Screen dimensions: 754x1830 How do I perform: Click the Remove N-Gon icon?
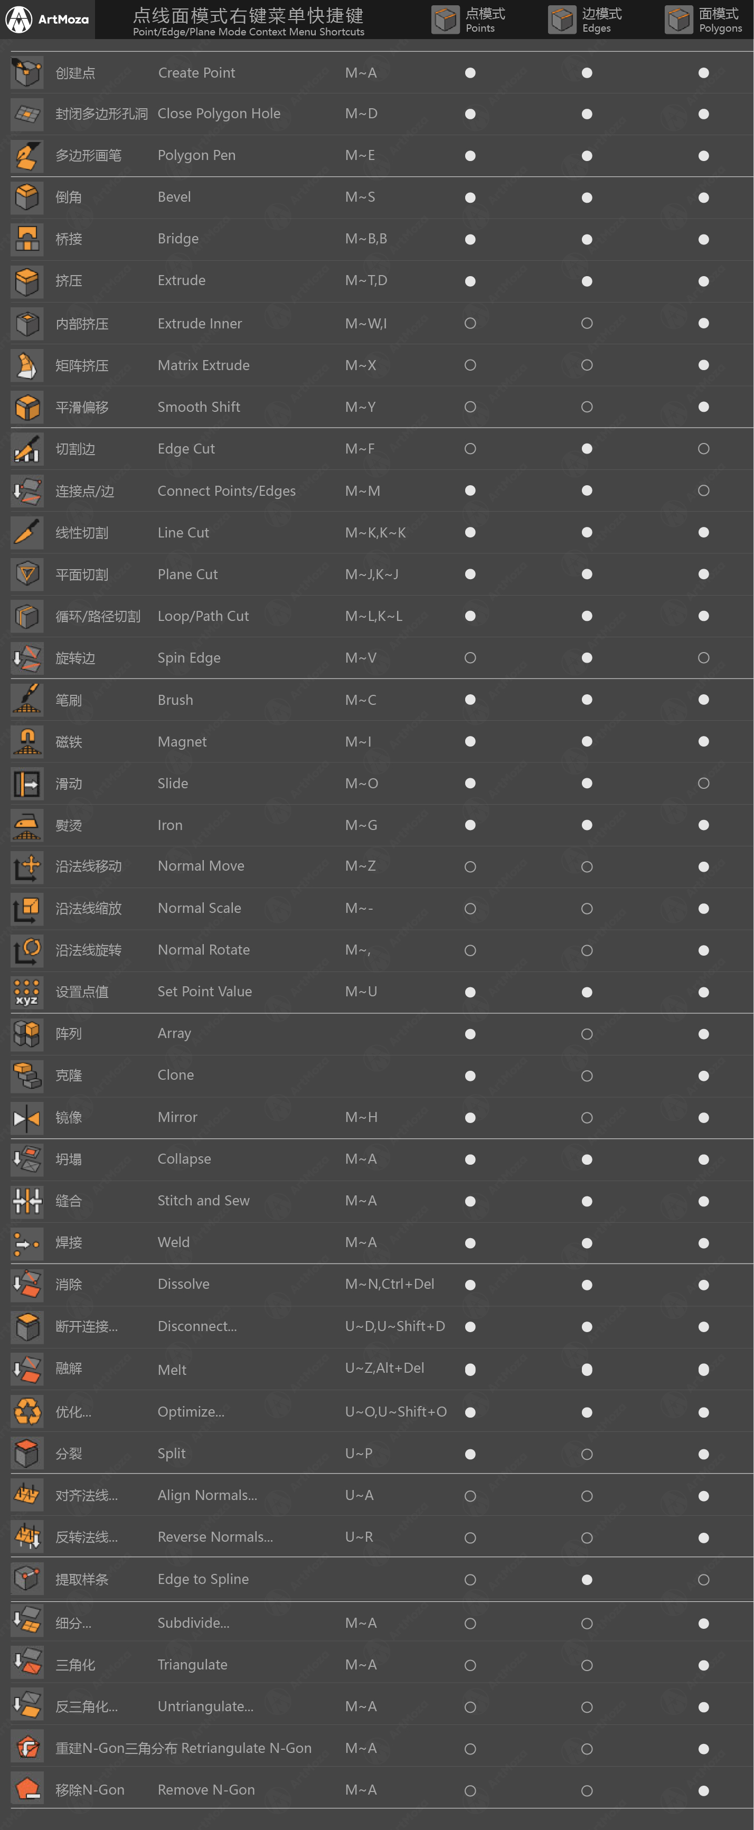click(x=27, y=1789)
